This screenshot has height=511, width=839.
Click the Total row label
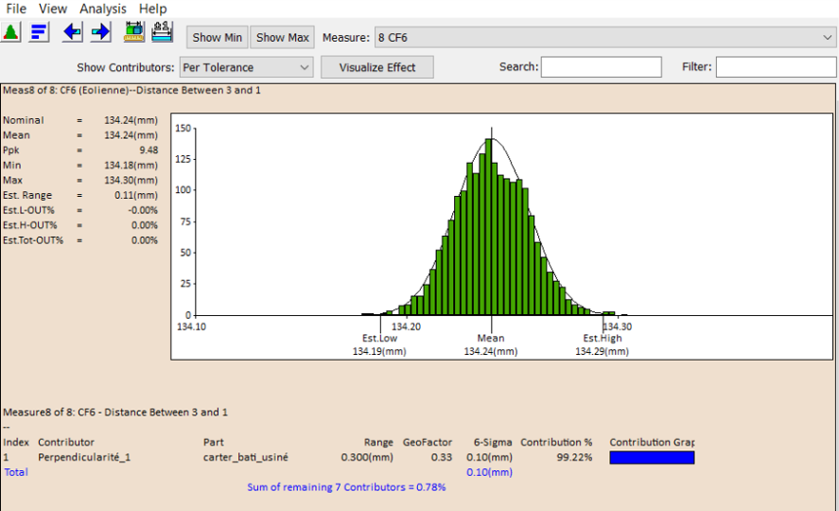pyautogui.click(x=16, y=472)
